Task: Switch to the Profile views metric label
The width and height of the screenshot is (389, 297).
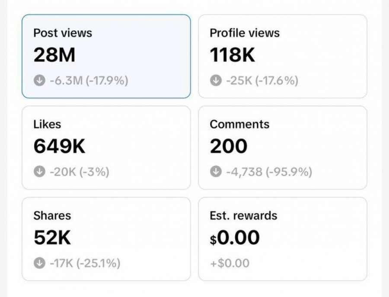Action: 245,33
